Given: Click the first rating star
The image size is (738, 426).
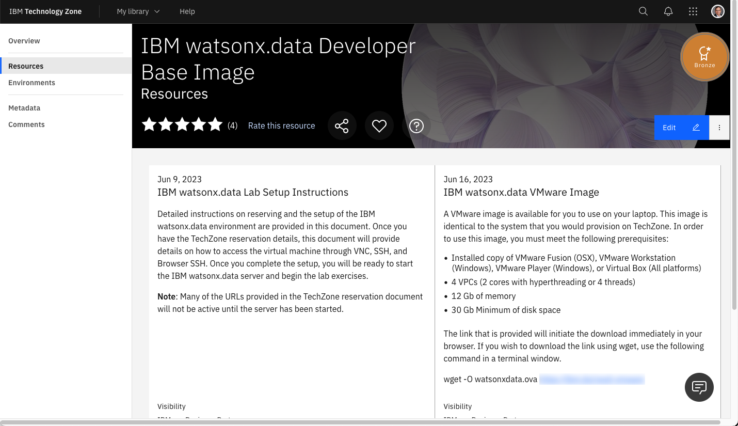Looking at the screenshot, I should (149, 124).
